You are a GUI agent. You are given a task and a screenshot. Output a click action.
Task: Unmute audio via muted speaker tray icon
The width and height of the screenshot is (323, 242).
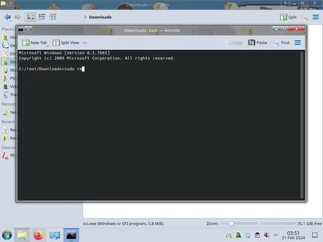[x=267, y=235]
